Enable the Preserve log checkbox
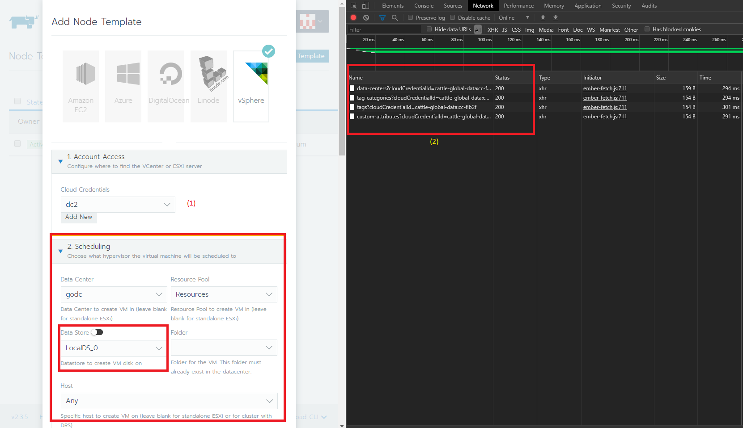Viewport: 743px width, 428px height. pyautogui.click(x=410, y=17)
